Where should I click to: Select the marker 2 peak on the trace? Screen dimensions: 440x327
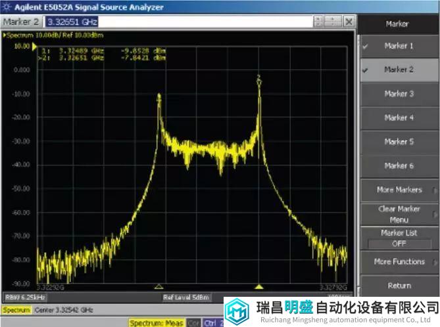[259, 79]
